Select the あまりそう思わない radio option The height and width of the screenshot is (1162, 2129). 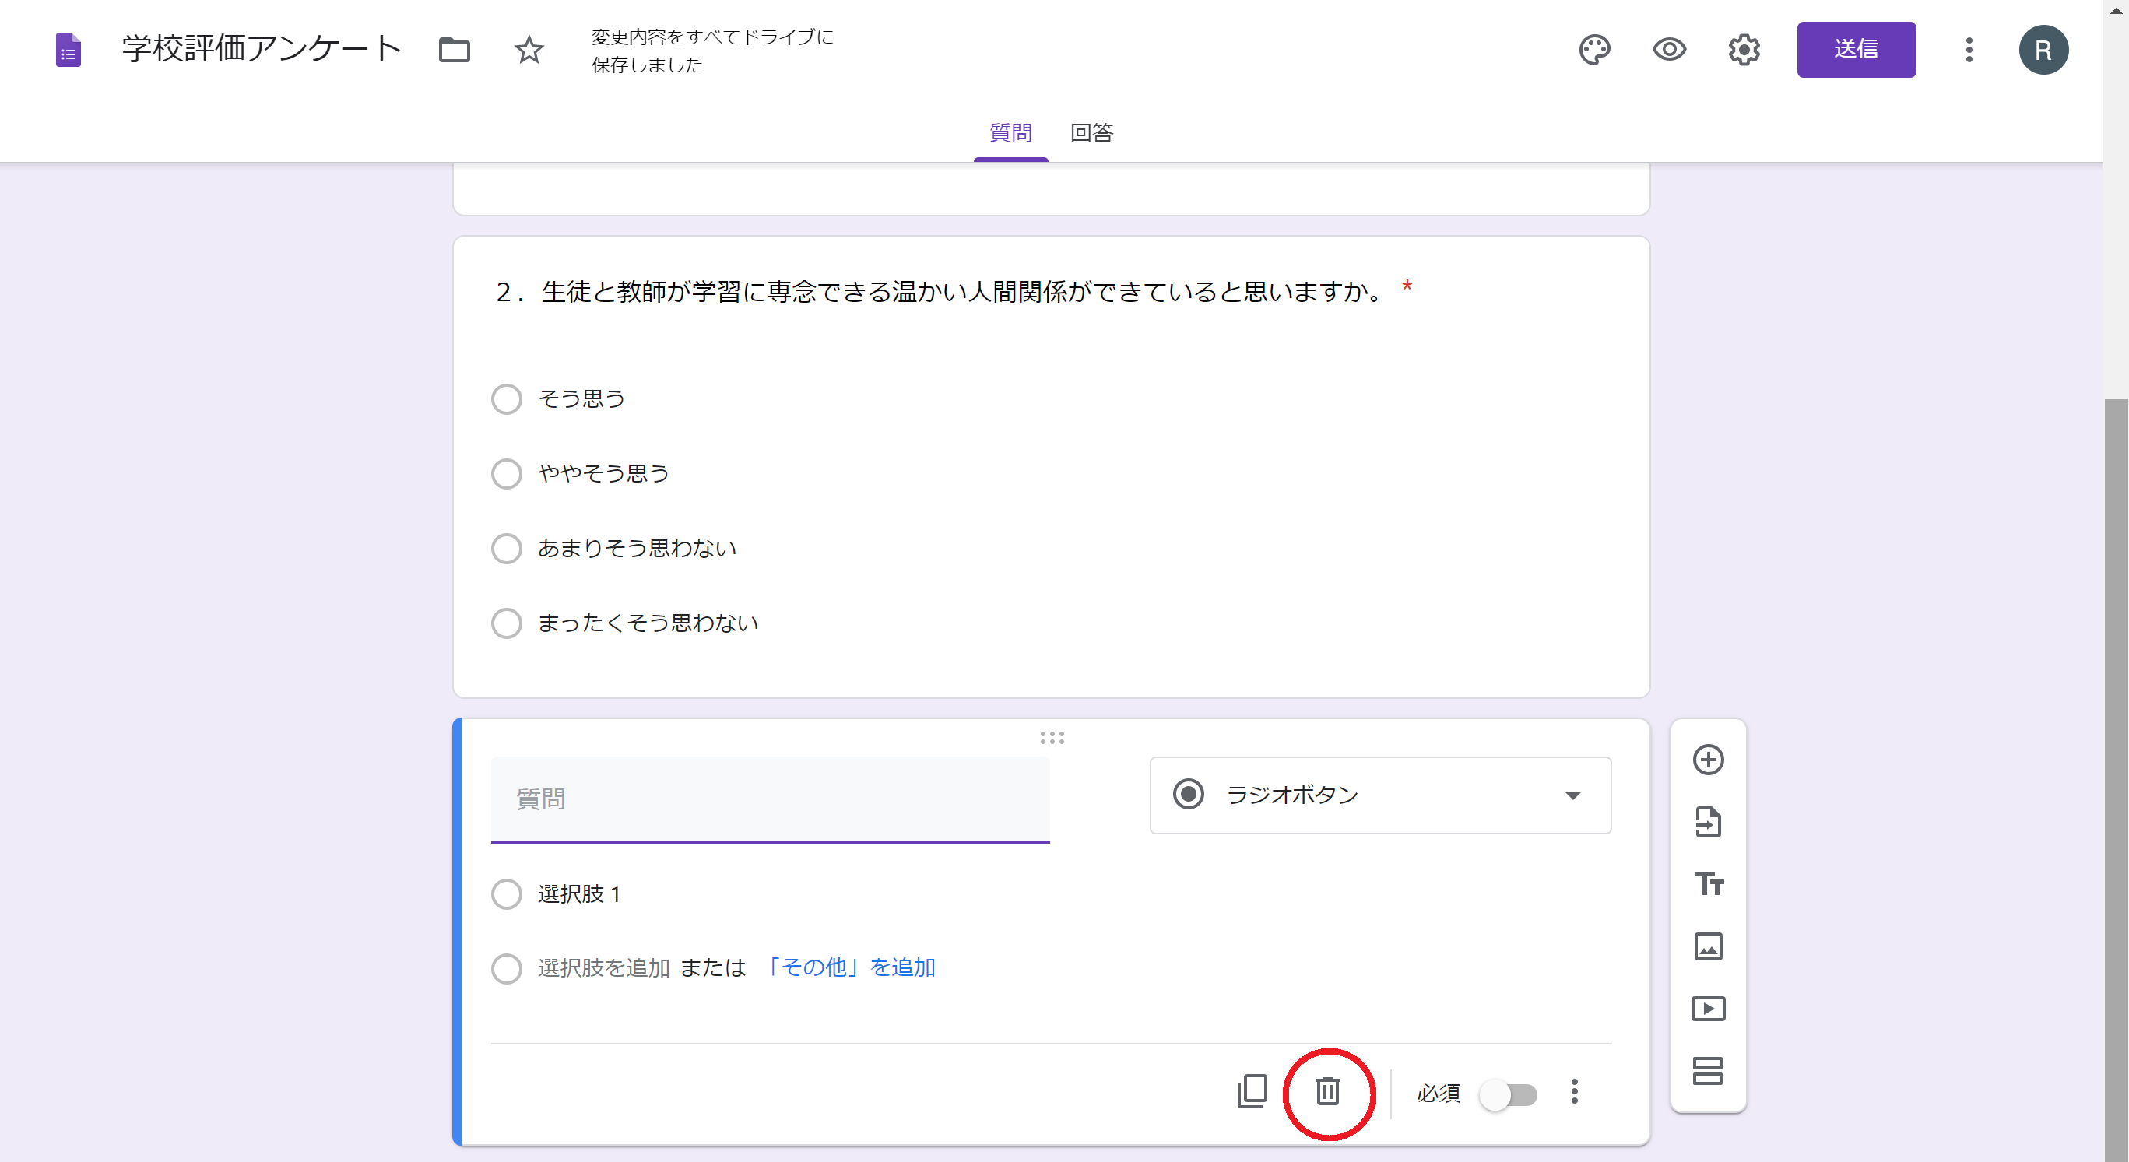pyautogui.click(x=507, y=548)
